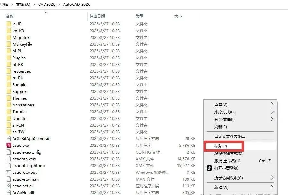
Task: Click the Migrator folder icon
Action: click(x=9, y=38)
